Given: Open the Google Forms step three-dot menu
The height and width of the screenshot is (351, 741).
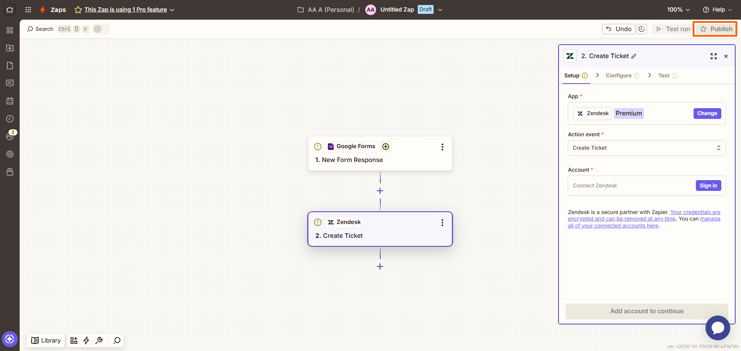Looking at the screenshot, I should tap(442, 147).
